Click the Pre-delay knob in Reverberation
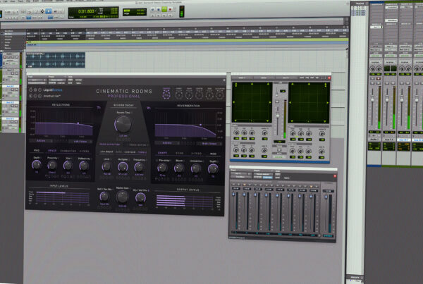423x284 pixels. [162, 168]
